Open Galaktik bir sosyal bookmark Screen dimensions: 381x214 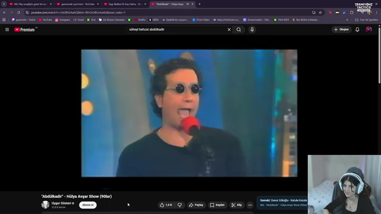[x=175, y=20]
